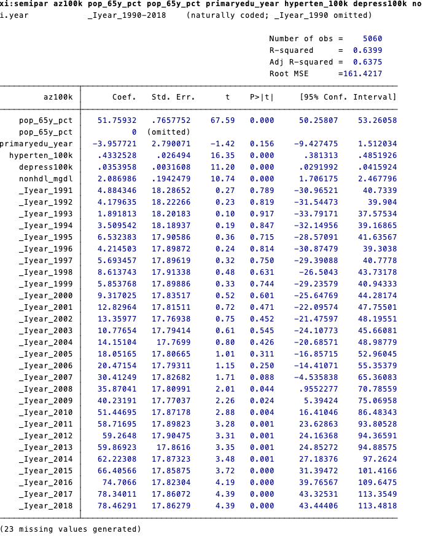This screenshot has width=422, height=536.
Task: Click the "23 missing values generated" message
Action: click(x=70, y=529)
